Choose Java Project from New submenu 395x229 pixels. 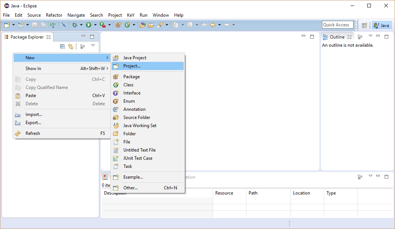coord(147,58)
